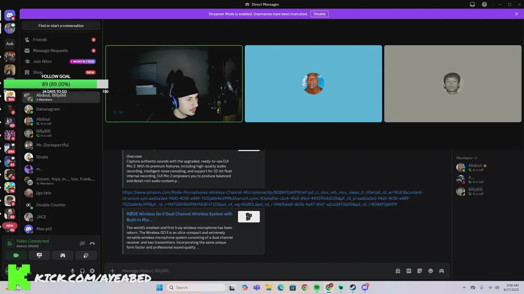This screenshot has height=294, width=524.
Task: Open Double Counter direct message
Action: (x=61, y=205)
